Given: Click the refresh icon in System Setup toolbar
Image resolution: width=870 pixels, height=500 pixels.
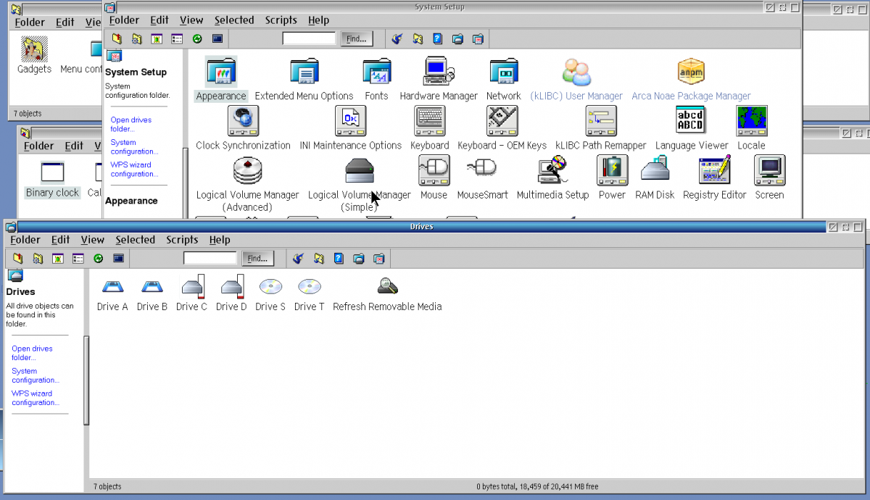Looking at the screenshot, I should click(x=196, y=38).
